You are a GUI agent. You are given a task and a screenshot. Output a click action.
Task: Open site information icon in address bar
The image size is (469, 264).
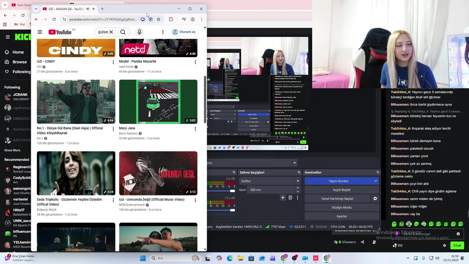64,19
